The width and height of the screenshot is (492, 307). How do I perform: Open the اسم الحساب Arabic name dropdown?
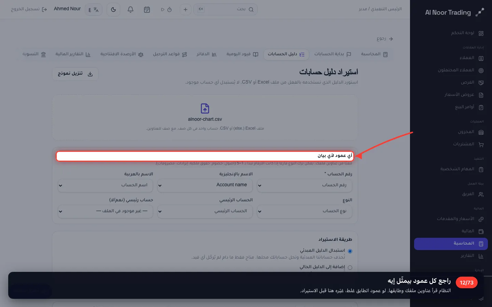coord(105,185)
